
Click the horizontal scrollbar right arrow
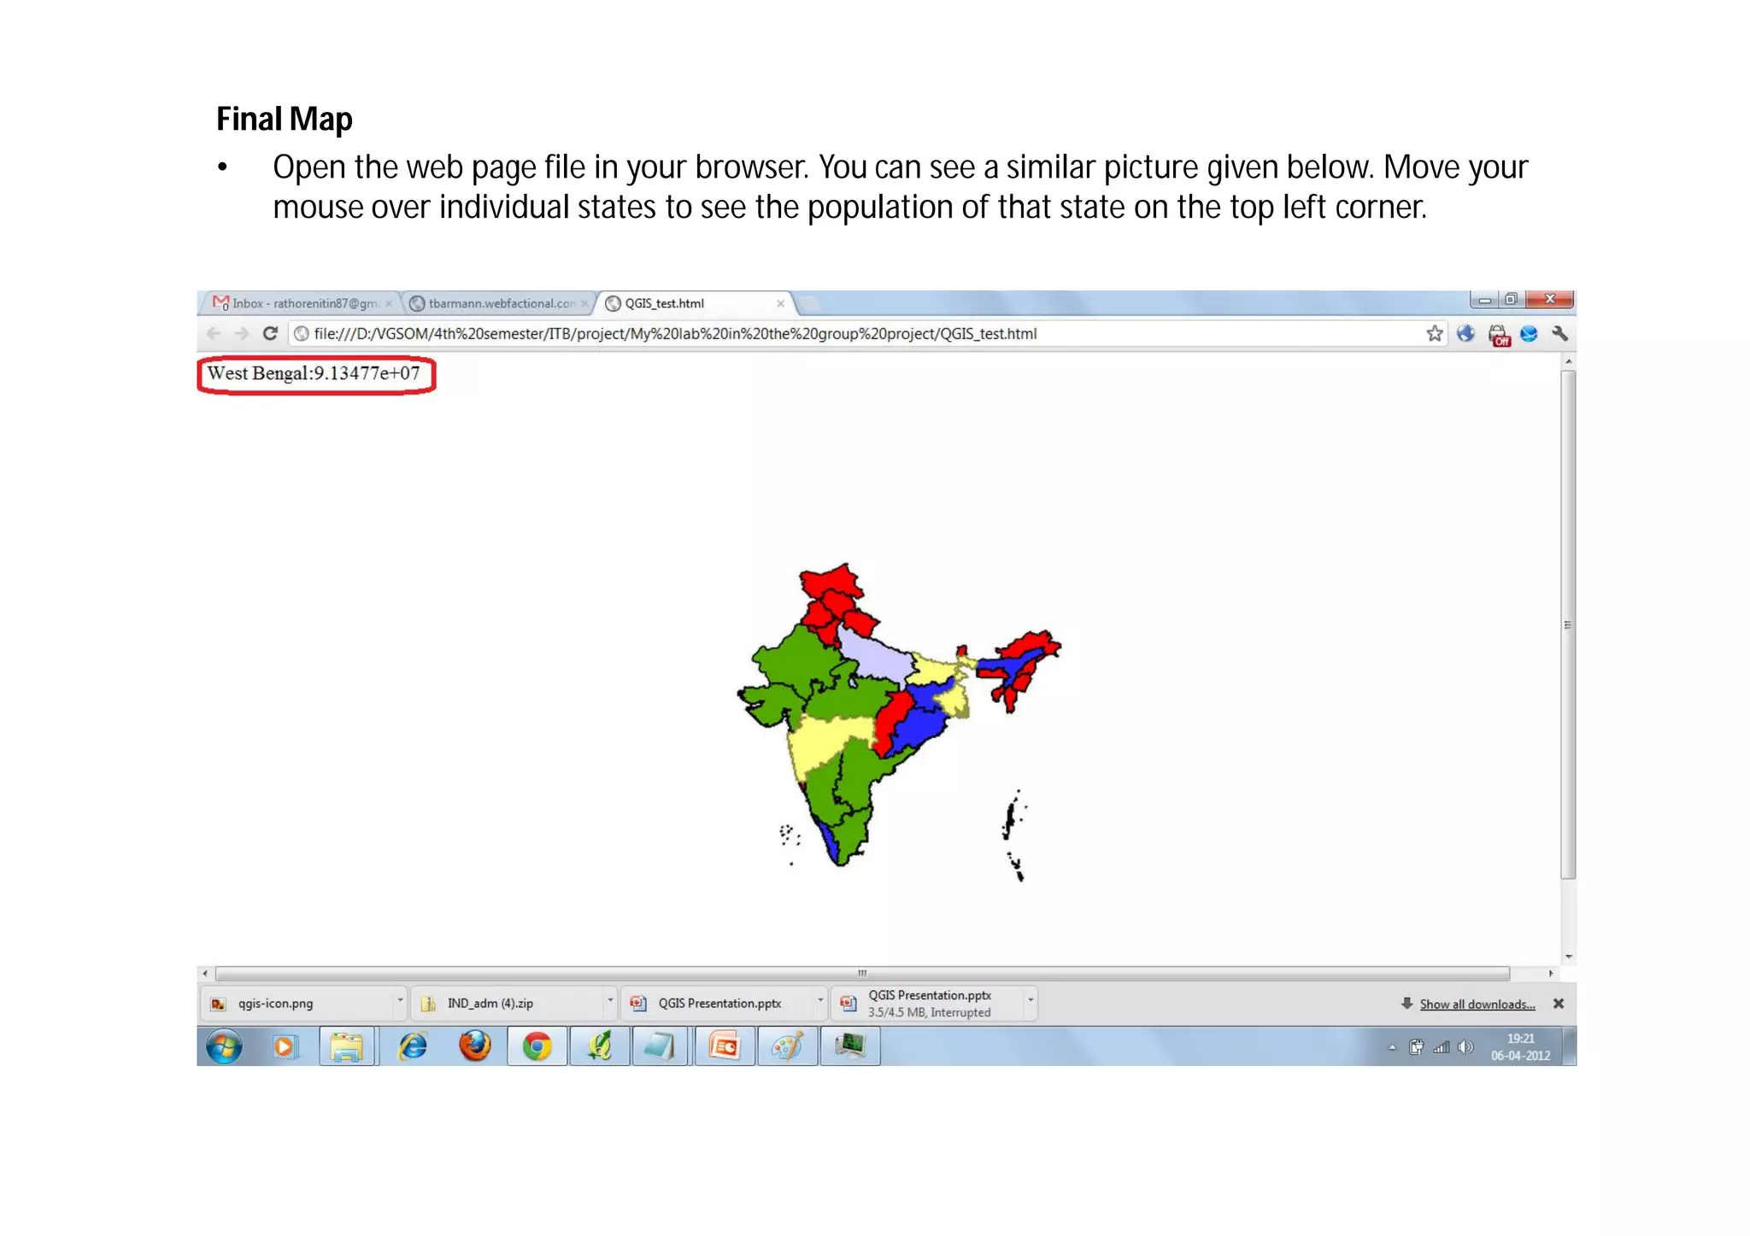(x=1551, y=974)
